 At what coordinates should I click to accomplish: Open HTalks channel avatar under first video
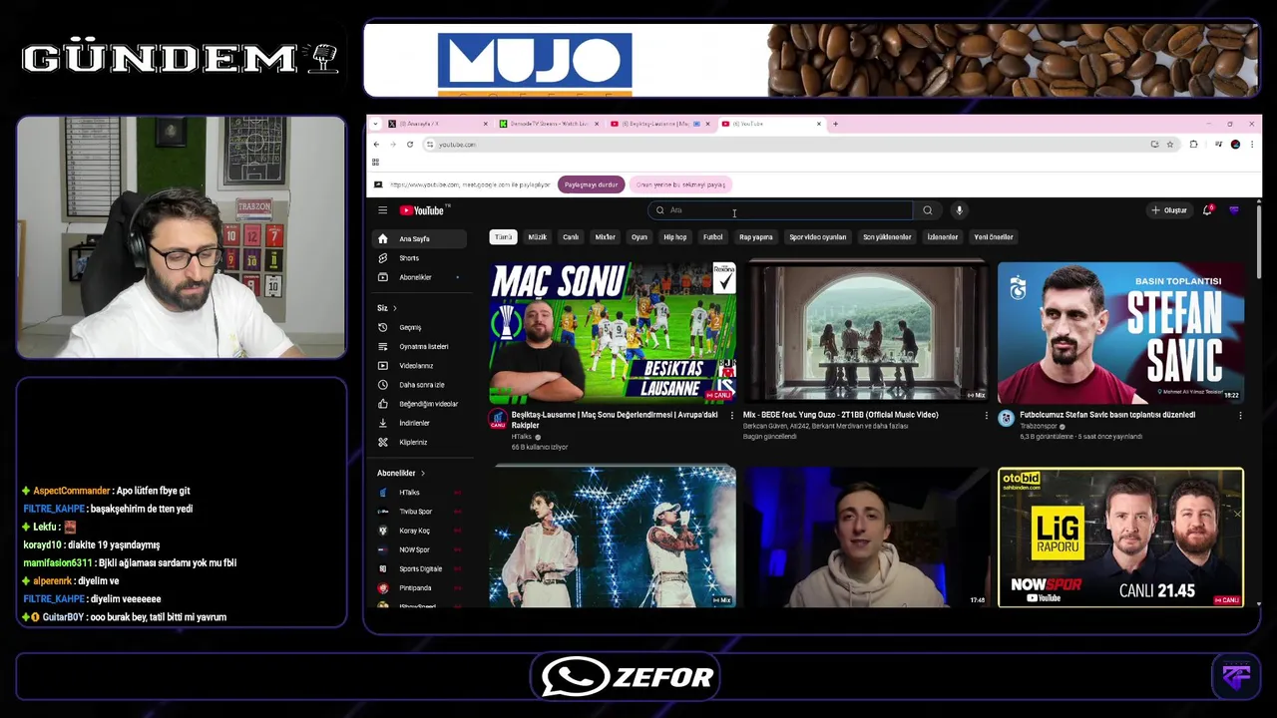pyautogui.click(x=497, y=420)
